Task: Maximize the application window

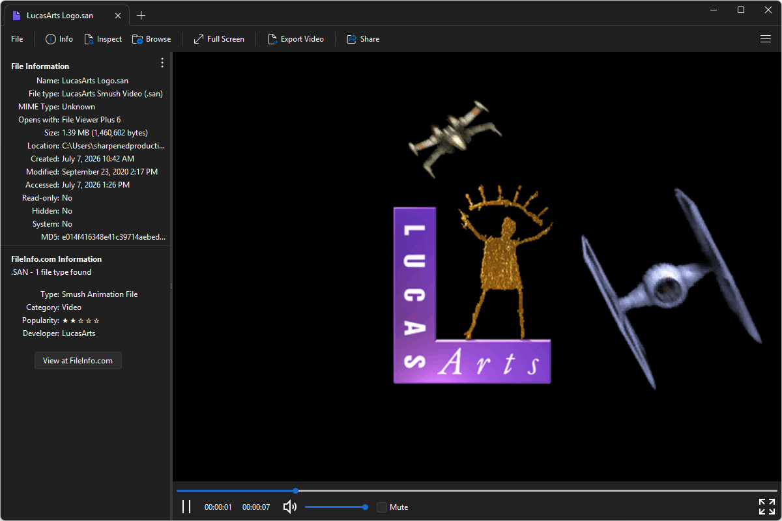Action: (x=741, y=10)
